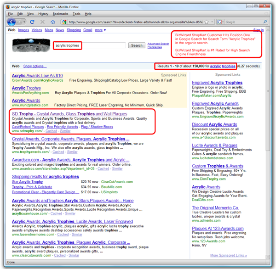Click Cached link for www.sdtrophy.com
Screen dimensions: 276x269
(51, 131)
